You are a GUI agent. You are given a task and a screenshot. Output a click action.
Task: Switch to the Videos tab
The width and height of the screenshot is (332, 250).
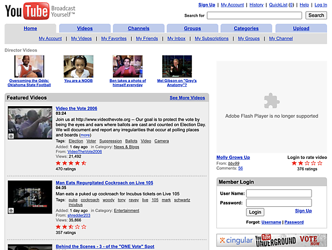point(85,28)
